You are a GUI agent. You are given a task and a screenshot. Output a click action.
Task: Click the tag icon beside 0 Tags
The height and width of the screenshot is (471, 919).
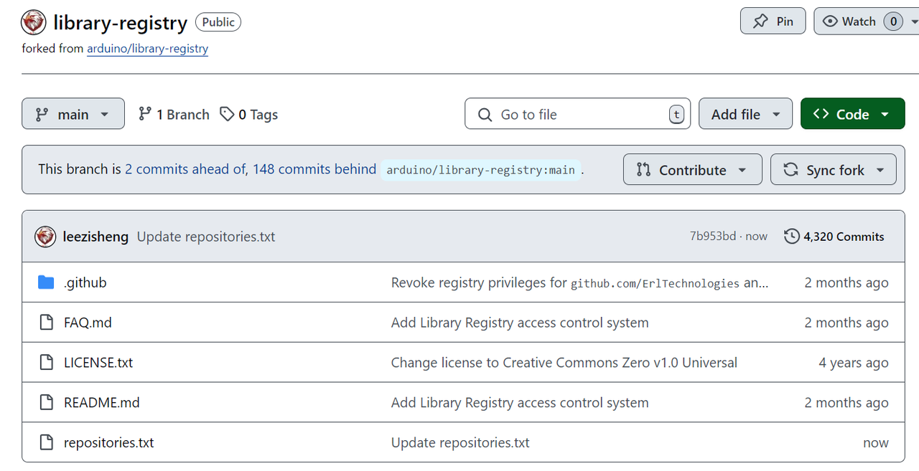227,115
